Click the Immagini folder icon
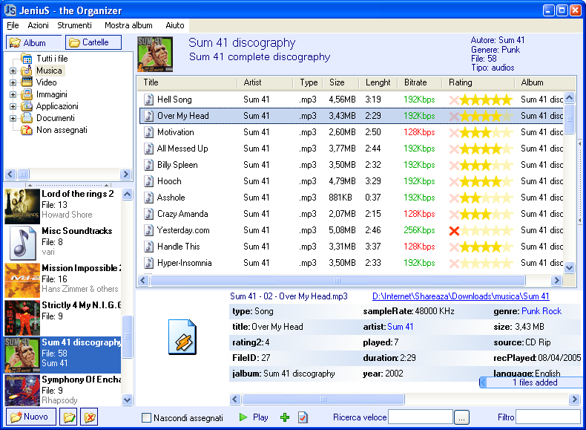 pyautogui.click(x=27, y=94)
